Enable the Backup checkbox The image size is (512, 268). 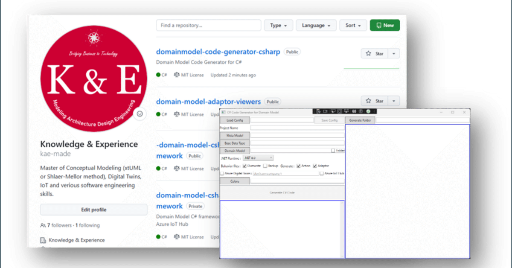point(265,166)
